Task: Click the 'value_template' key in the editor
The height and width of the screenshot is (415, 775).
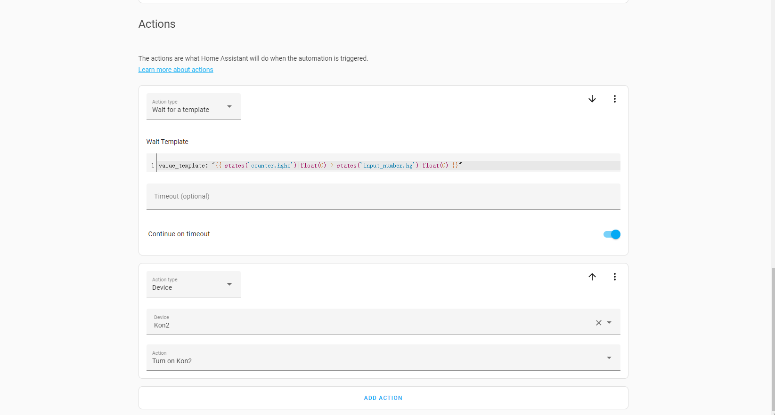Action: [182, 166]
